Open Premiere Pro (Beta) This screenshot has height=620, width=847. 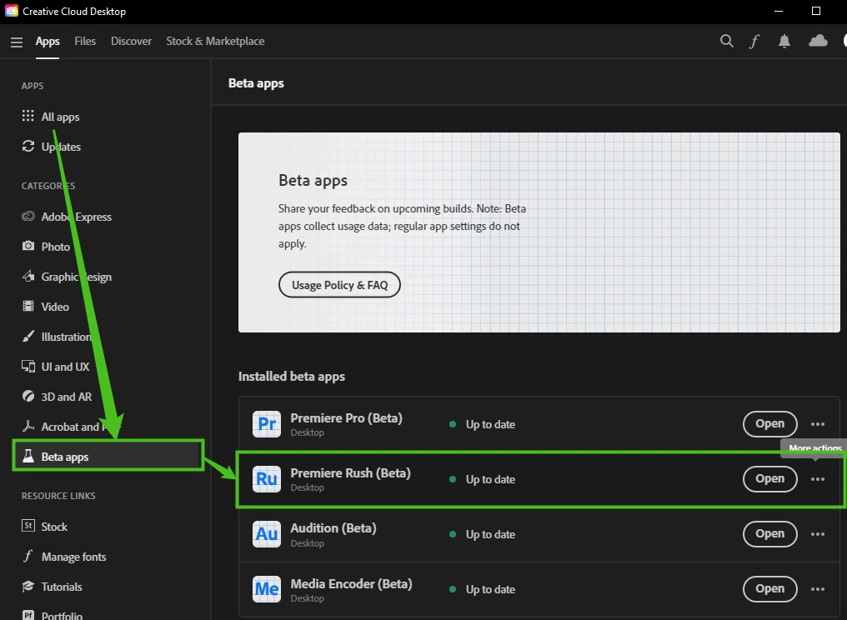(769, 424)
